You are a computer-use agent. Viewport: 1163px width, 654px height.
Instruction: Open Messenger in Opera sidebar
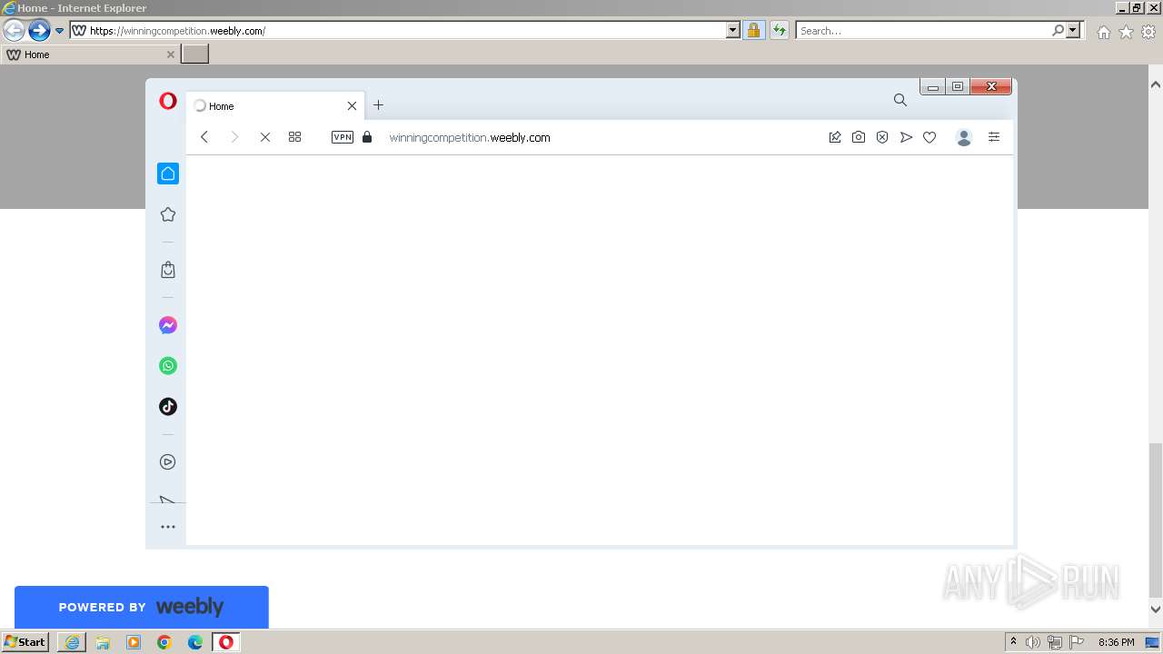168,325
